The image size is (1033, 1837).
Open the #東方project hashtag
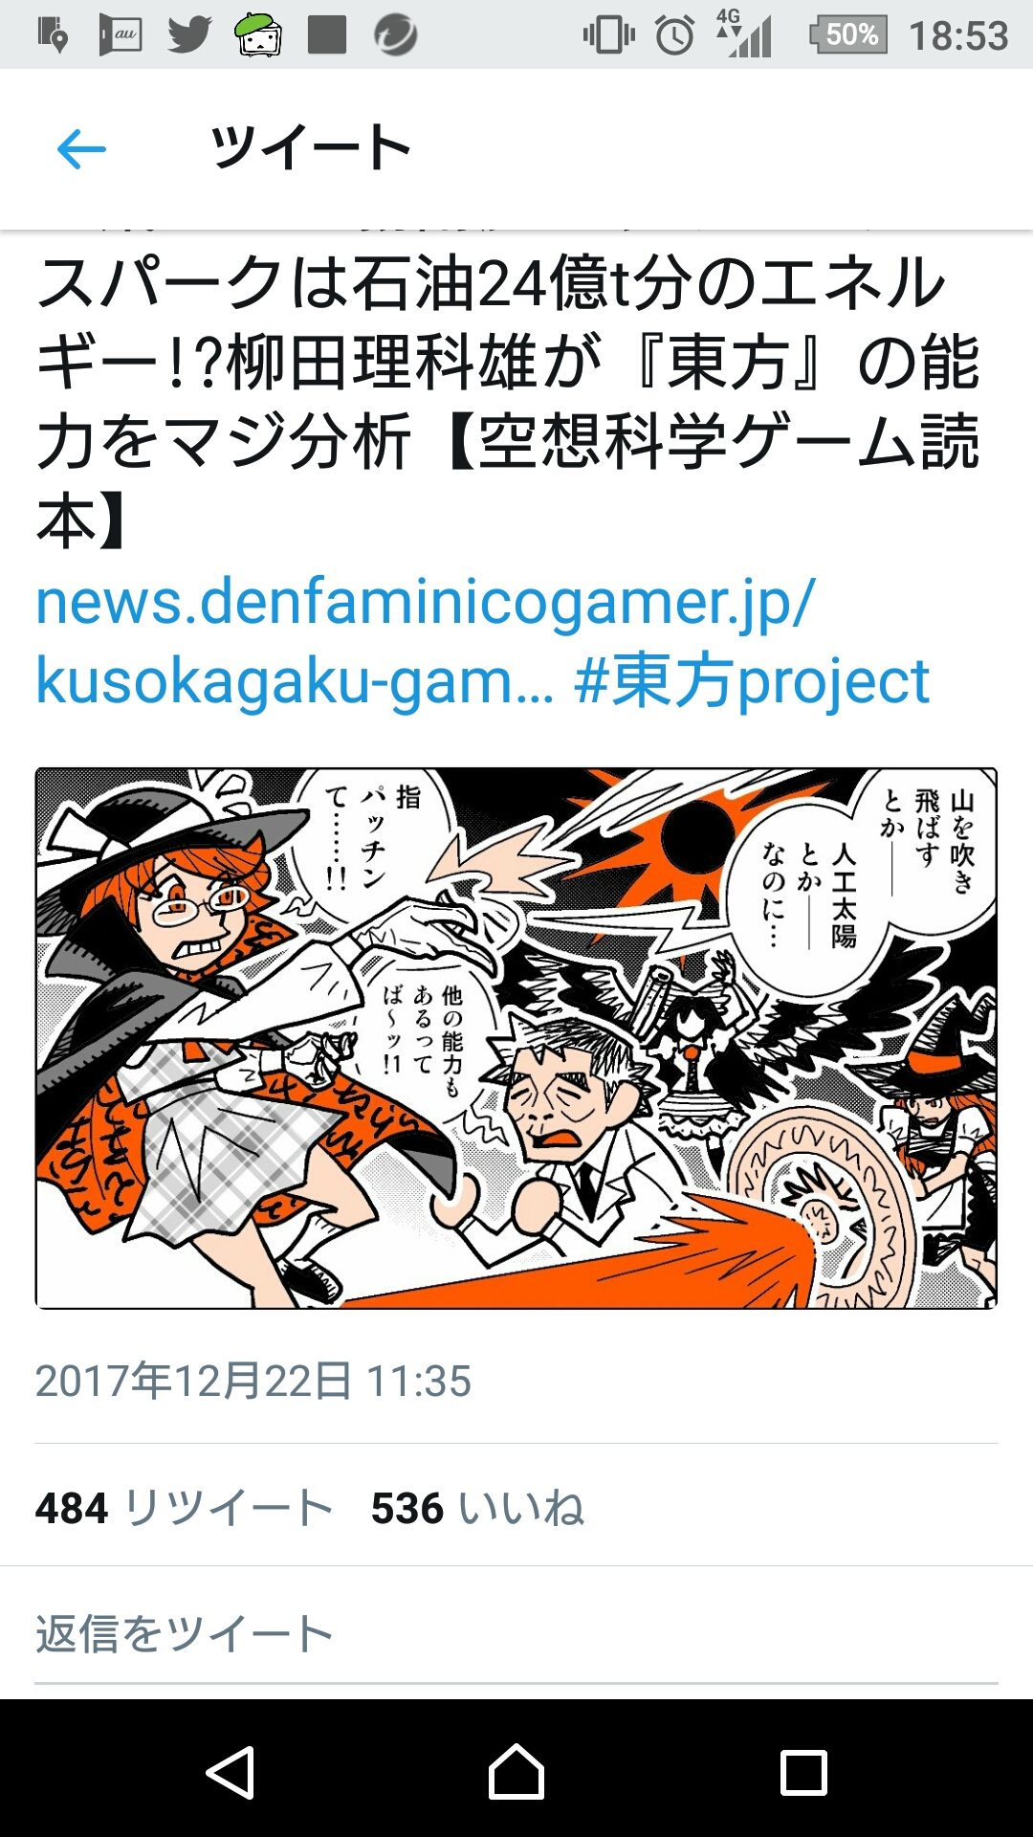tap(752, 681)
